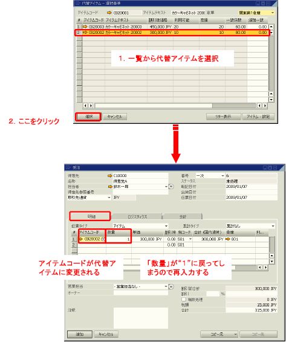Expand tax code S01 dropdown in row one

(x=190, y=239)
